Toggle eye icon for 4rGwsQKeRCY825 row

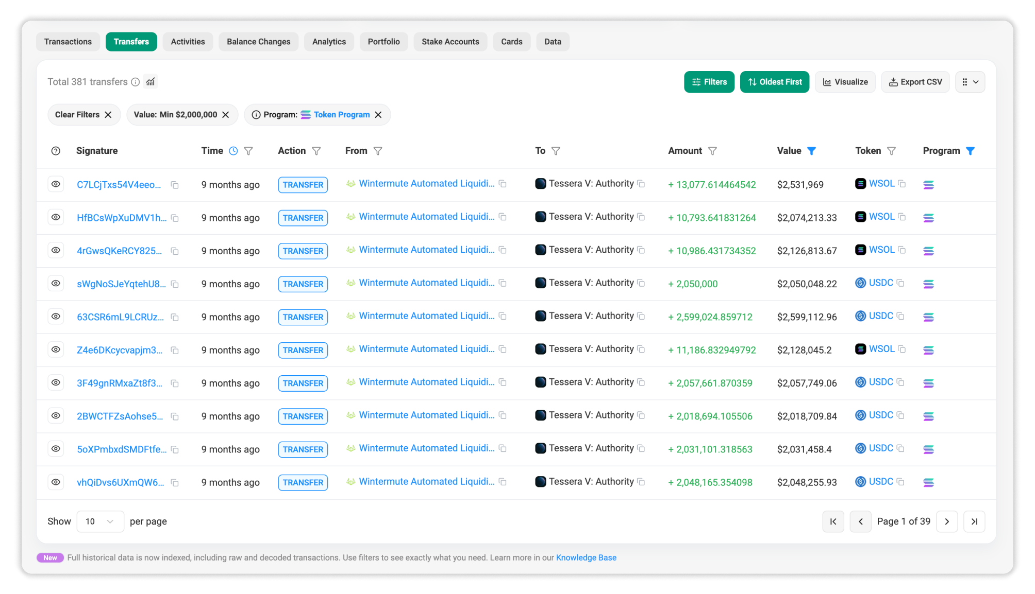(x=56, y=250)
